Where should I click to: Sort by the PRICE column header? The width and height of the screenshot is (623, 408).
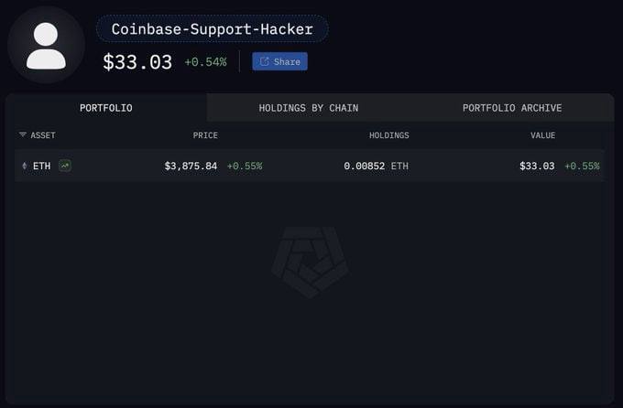pos(205,135)
